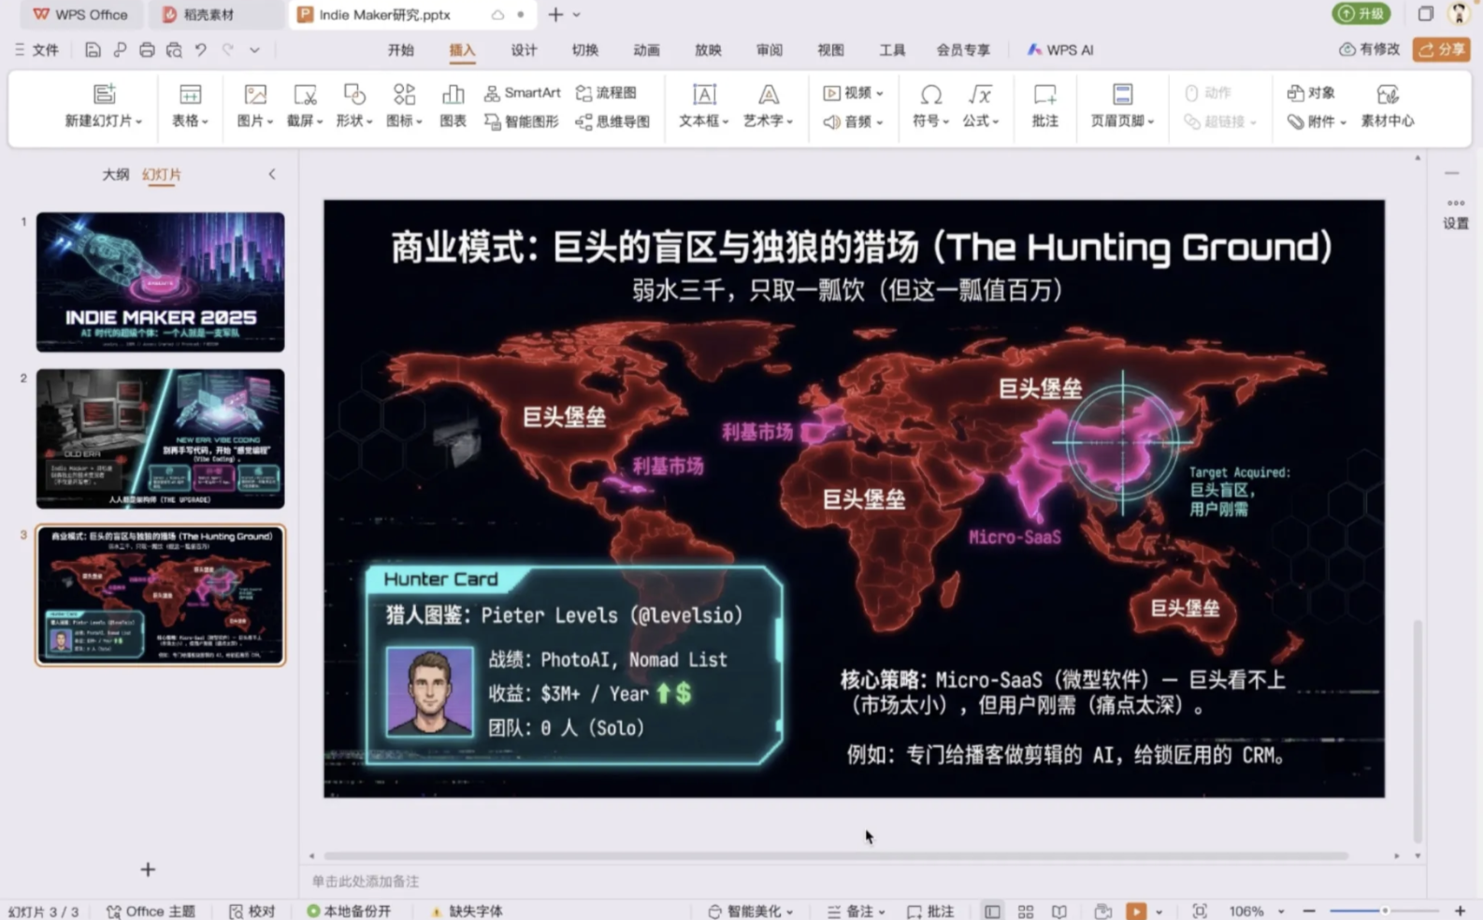Open Mind Map (思维导图) tool
Screen dimensions: 1483x920
[x=612, y=122]
